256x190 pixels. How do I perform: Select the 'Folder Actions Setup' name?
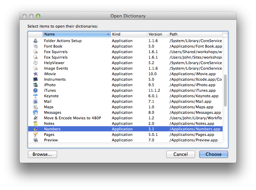(x=63, y=41)
